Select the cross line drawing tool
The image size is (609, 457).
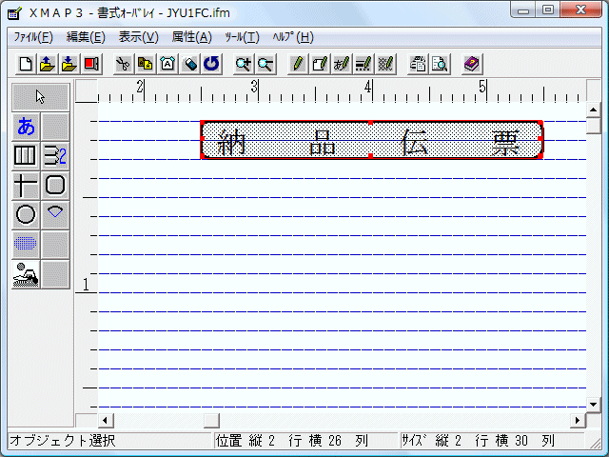point(26,185)
